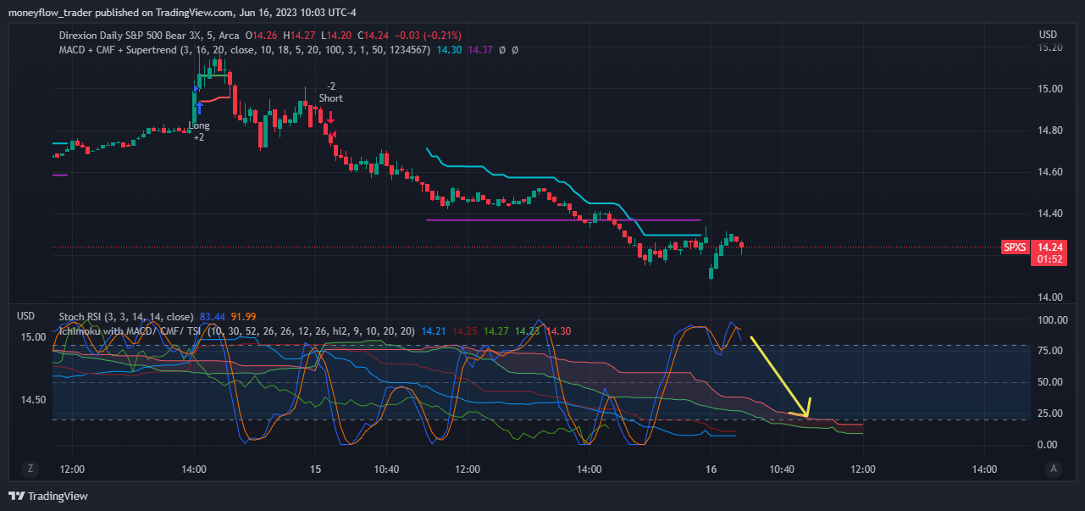Viewport: 1085px width, 511px height.
Task: Click the 14.24 current price label
Action: (1048, 247)
